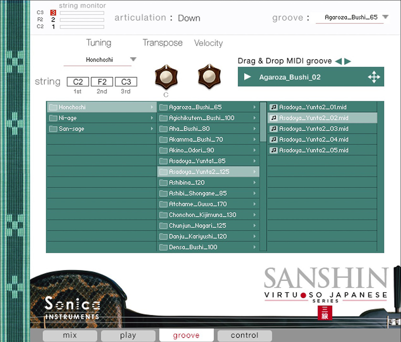Click the drag-and-drop cross-arrows icon
This screenshot has height=342, width=401.
pyautogui.click(x=374, y=77)
